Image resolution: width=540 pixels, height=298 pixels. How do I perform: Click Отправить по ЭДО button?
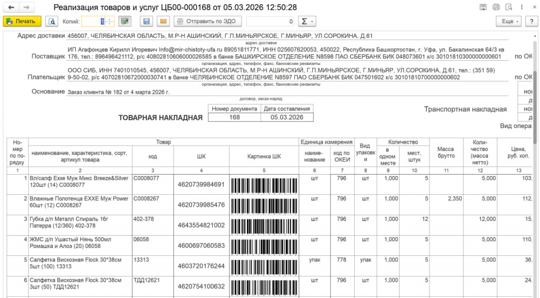[x=208, y=21]
